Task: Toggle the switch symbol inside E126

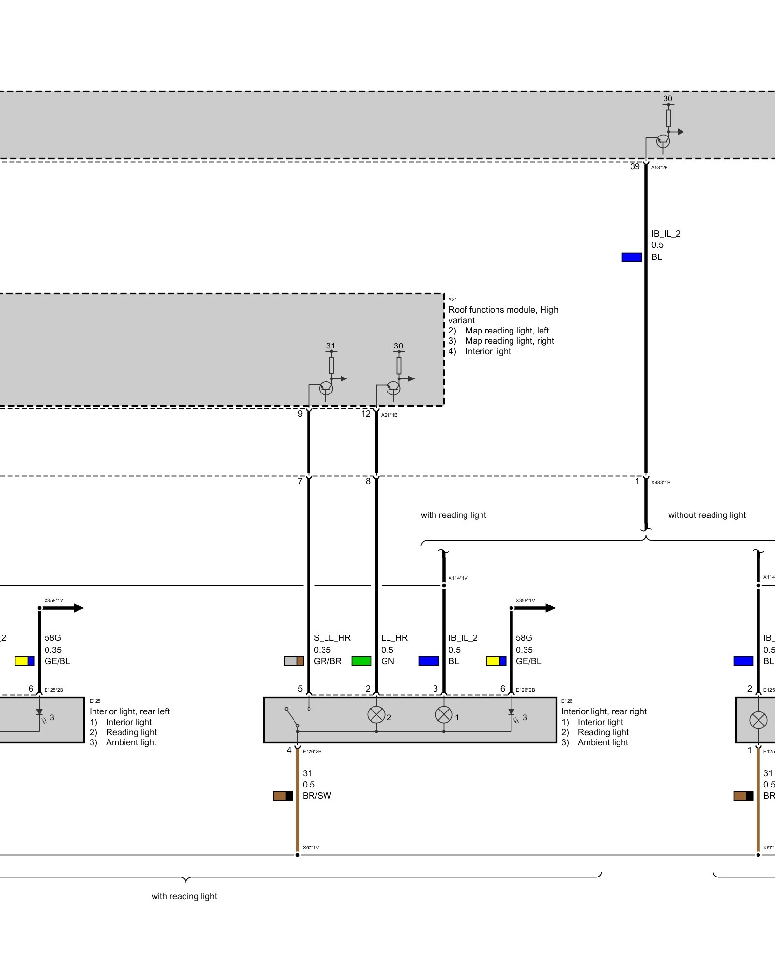Action: pyautogui.click(x=292, y=717)
